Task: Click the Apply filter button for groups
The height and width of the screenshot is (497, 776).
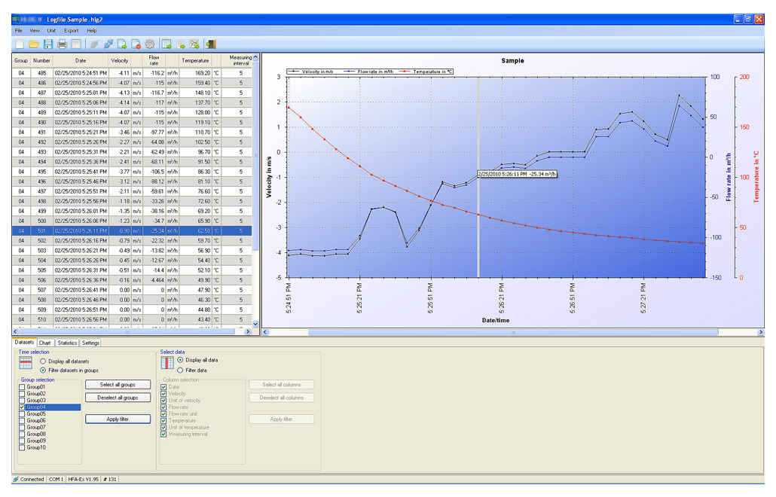Action: (117, 419)
